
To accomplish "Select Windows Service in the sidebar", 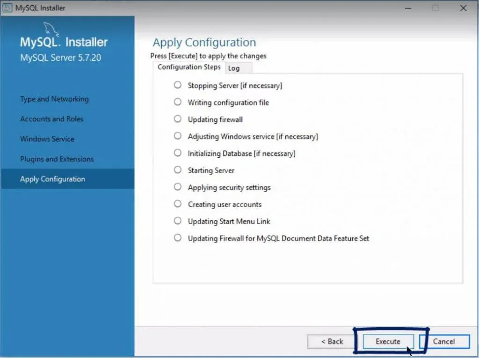I will [47, 139].
